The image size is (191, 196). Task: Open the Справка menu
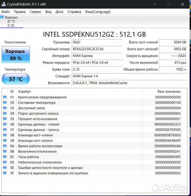[74, 12]
